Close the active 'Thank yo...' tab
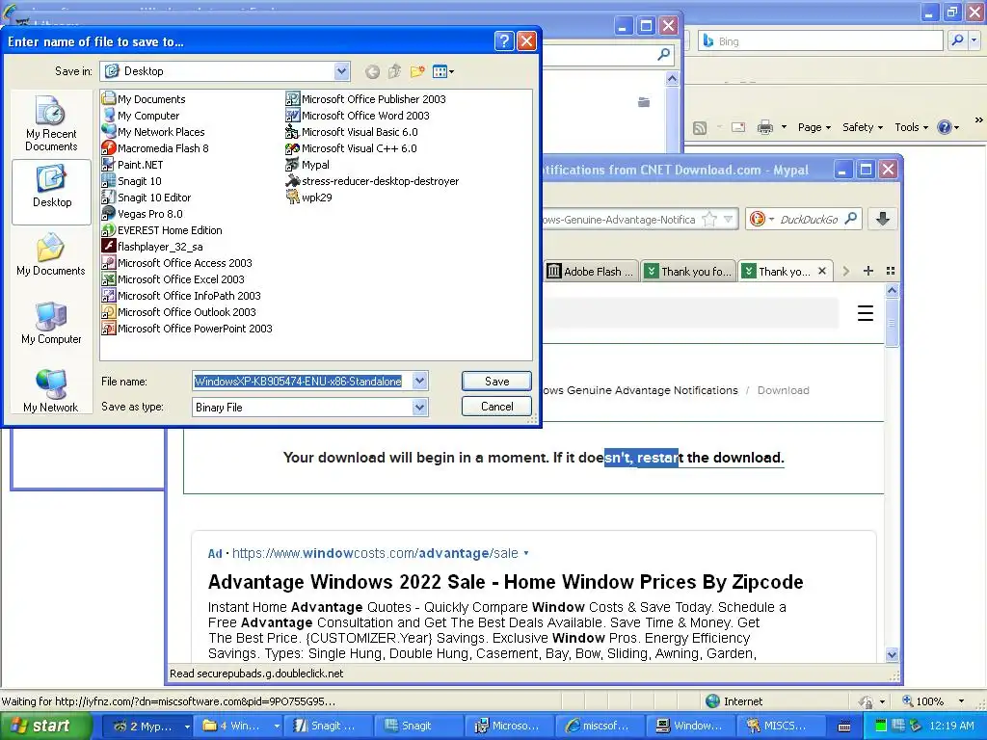Screen dimensions: 987x740 (x=821, y=271)
